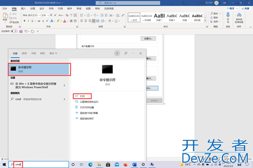
Task: Click pin to Start option
Action: (x=86, y=113)
